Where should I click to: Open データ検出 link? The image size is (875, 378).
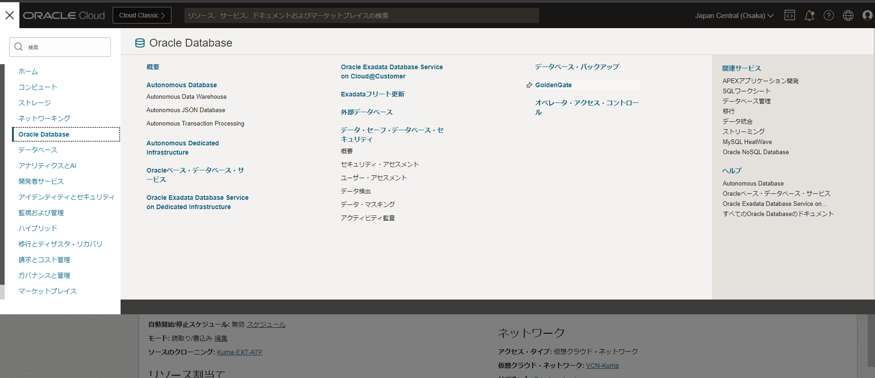tap(356, 192)
